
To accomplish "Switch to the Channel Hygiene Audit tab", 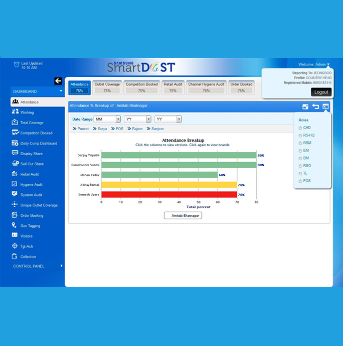I will tap(206, 88).
